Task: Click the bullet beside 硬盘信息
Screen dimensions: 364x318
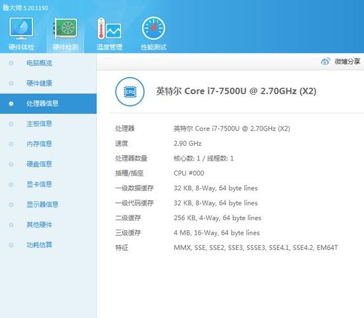Action: click(x=11, y=164)
